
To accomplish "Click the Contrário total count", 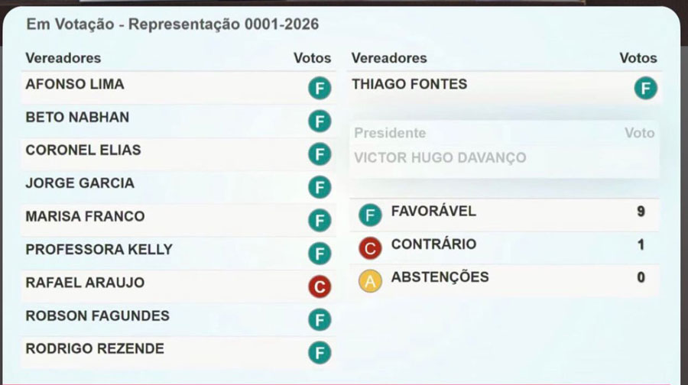I will [x=641, y=244].
